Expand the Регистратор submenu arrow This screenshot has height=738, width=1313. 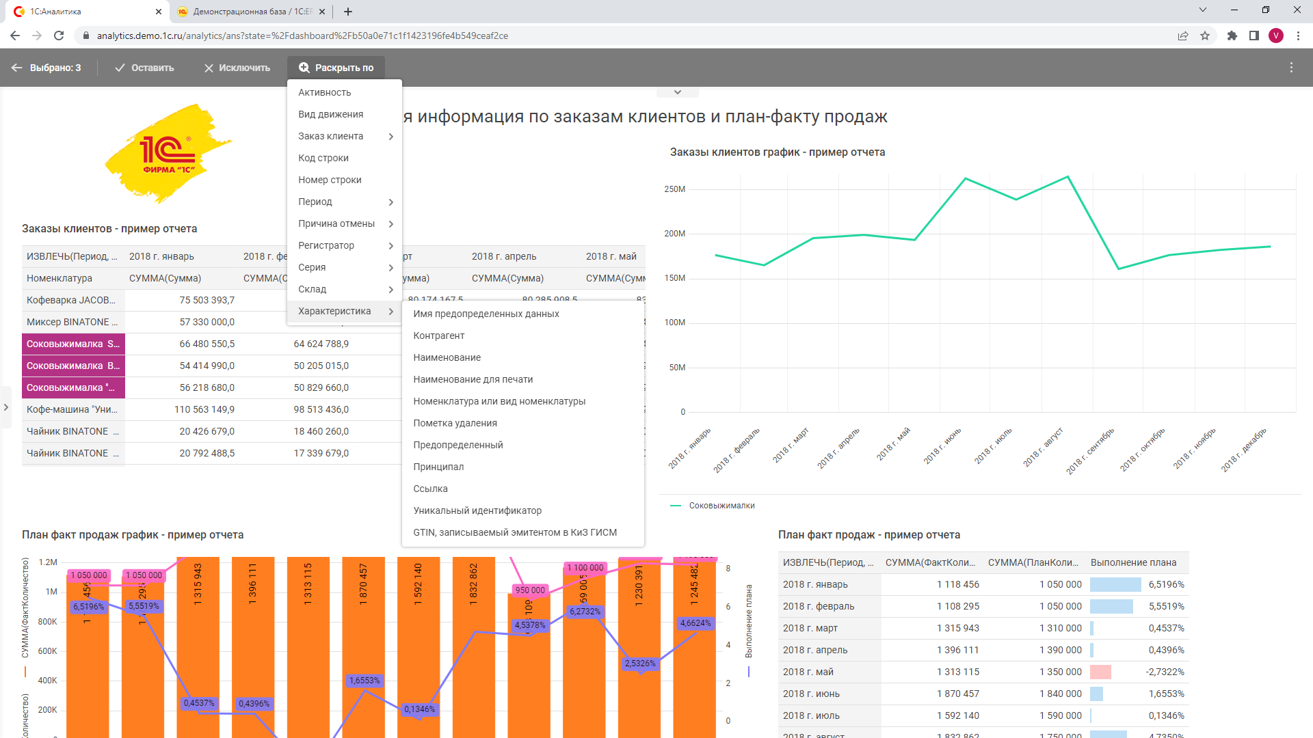pos(390,245)
